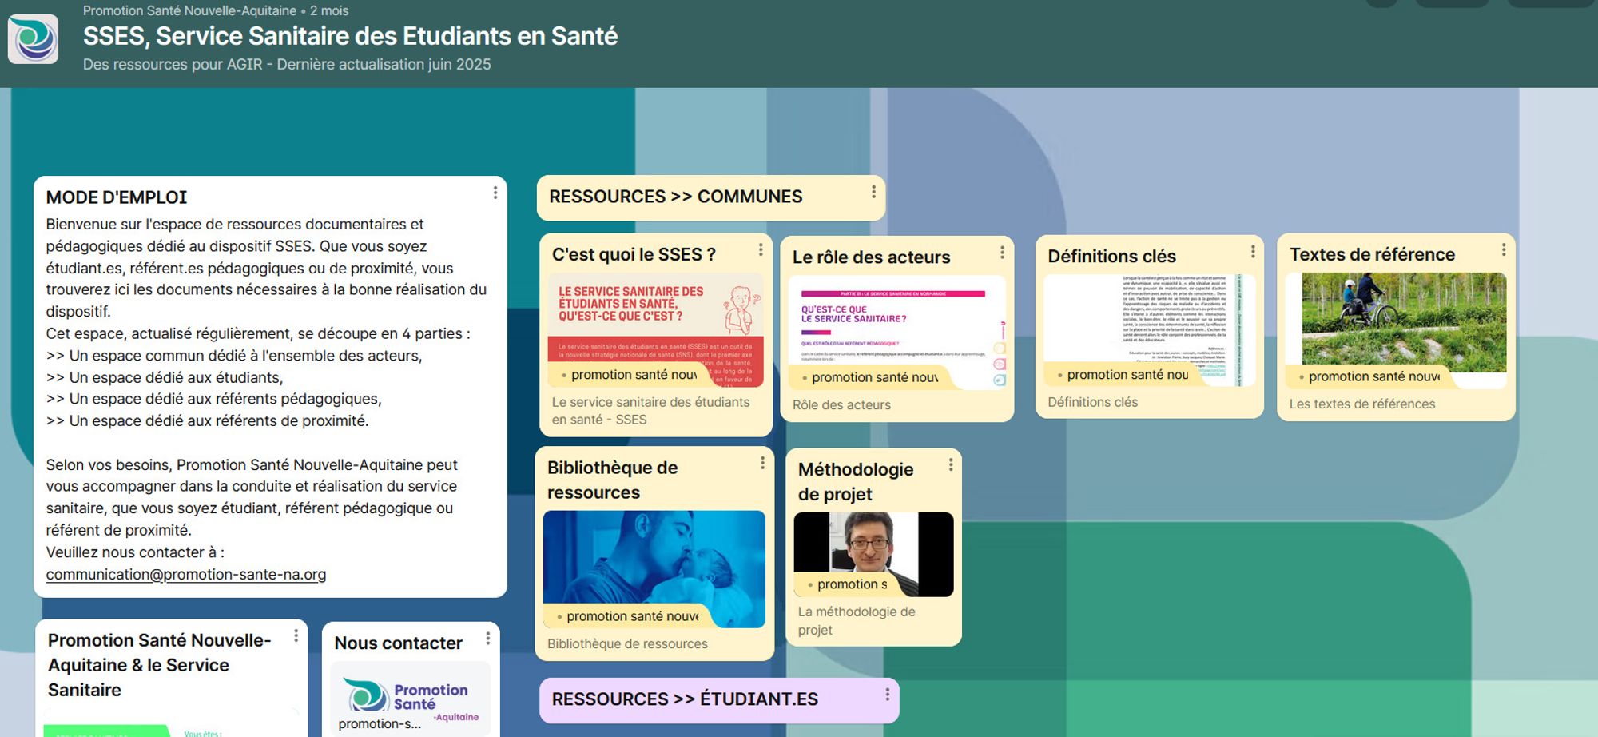Open the Nous contacter Promotion Santé logo preview
The height and width of the screenshot is (737, 1598).
point(411,698)
